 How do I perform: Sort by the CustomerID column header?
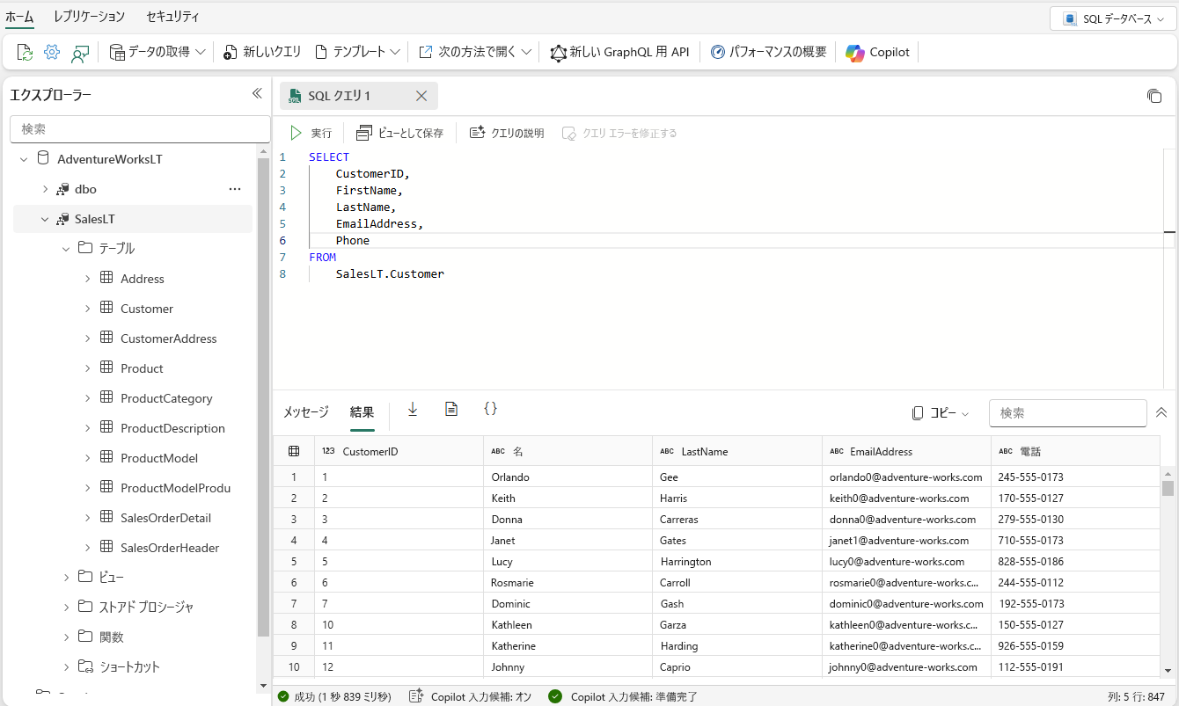click(399, 451)
